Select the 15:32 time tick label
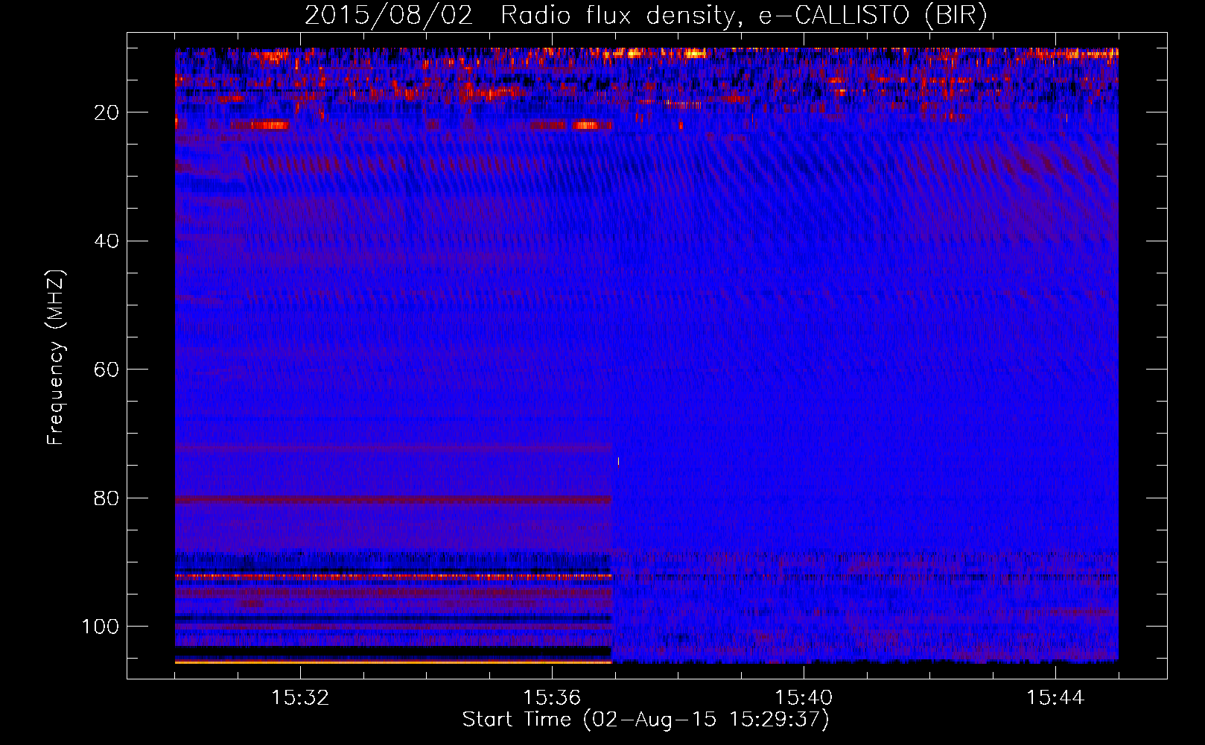Viewport: 1205px width, 745px height. tap(300, 697)
